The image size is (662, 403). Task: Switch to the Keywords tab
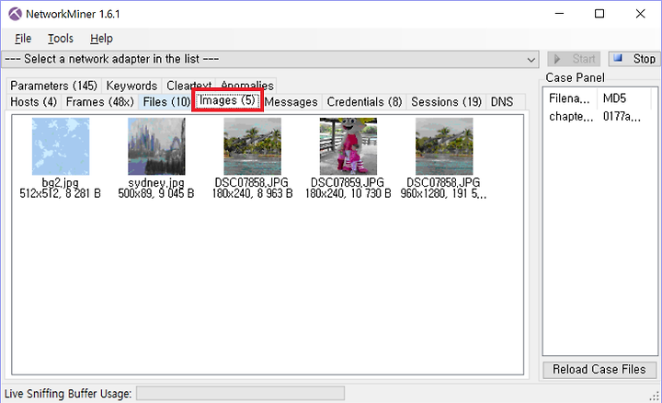131,86
